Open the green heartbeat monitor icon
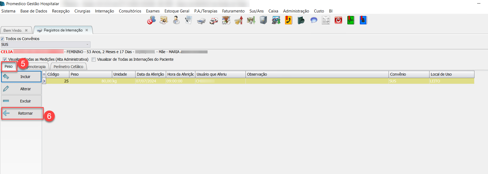Screen dimensions: 488x174 [351, 20]
